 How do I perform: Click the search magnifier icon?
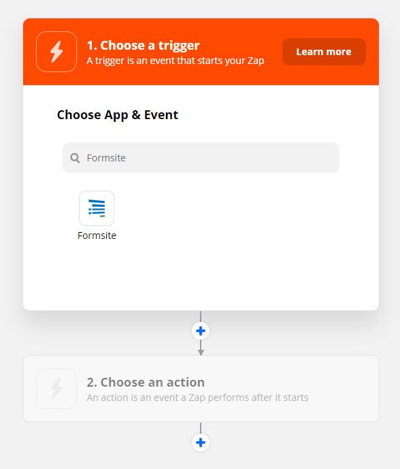point(75,158)
